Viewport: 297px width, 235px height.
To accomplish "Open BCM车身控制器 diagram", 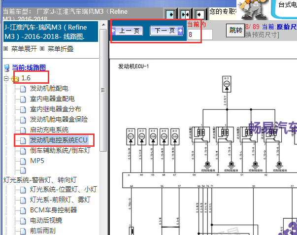I will [53, 210].
